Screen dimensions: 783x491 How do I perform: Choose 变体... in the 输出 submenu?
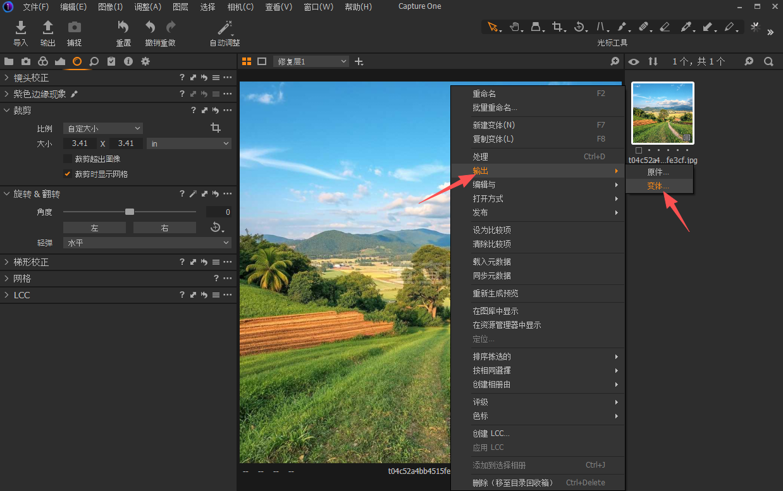(x=660, y=186)
